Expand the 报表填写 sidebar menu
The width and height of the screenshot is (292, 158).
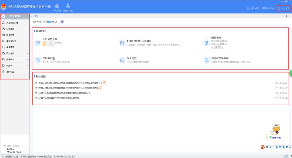click(3, 29)
